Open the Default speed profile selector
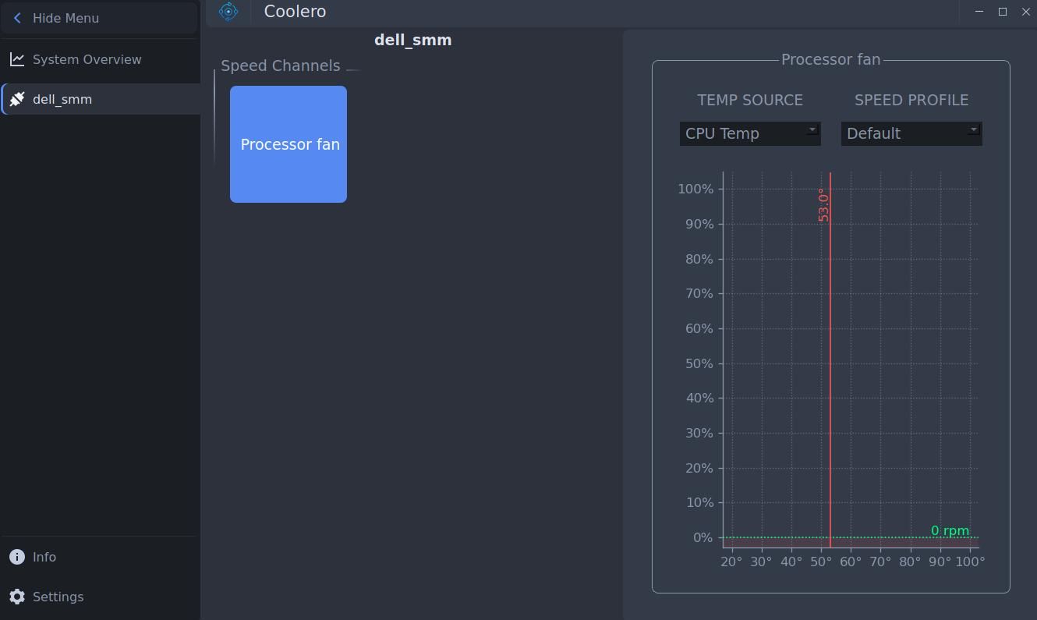 click(x=911, y=133)
